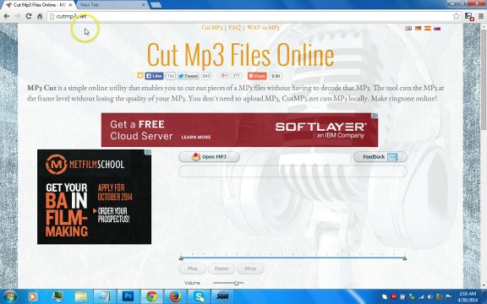Open the Chrome menu hamburger icon

point(481,16)
